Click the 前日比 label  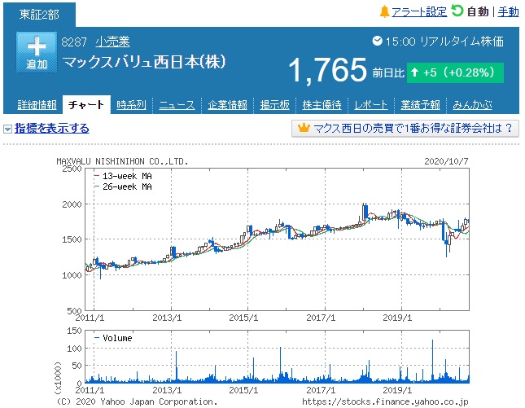tap(388, 72)
